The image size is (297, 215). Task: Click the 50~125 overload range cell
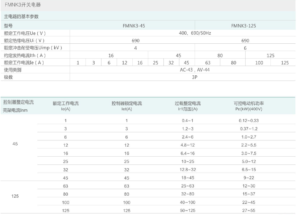(x=188, y=210)
